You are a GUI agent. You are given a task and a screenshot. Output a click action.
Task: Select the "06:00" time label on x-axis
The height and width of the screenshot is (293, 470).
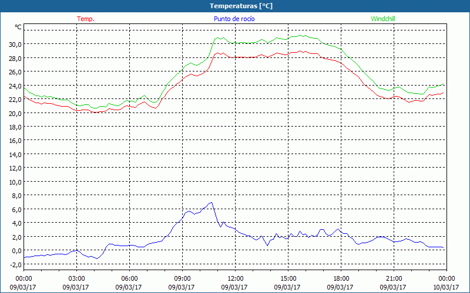[129, 279]
